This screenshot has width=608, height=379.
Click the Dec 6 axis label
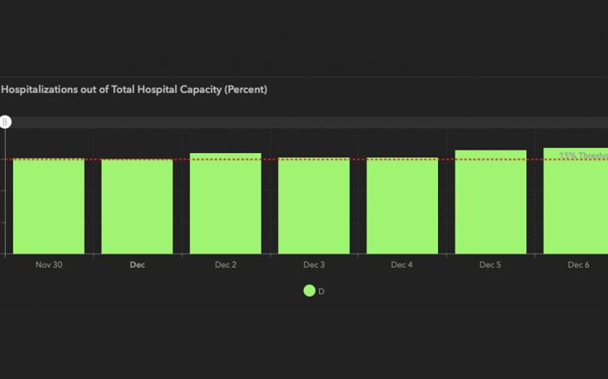pyautogui.click(x=578, y=265)
